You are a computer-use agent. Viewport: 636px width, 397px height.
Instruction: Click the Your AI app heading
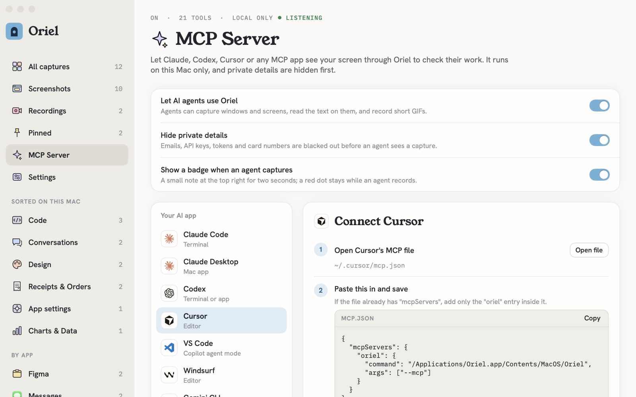tap(178, 215)
